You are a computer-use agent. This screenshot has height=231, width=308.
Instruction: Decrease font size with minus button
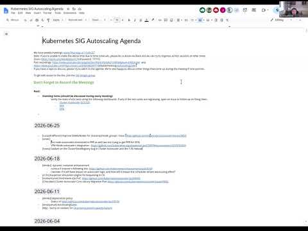(x=111, y=20)
